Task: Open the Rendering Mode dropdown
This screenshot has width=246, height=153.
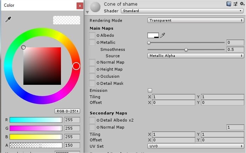Action: (196, 20)
